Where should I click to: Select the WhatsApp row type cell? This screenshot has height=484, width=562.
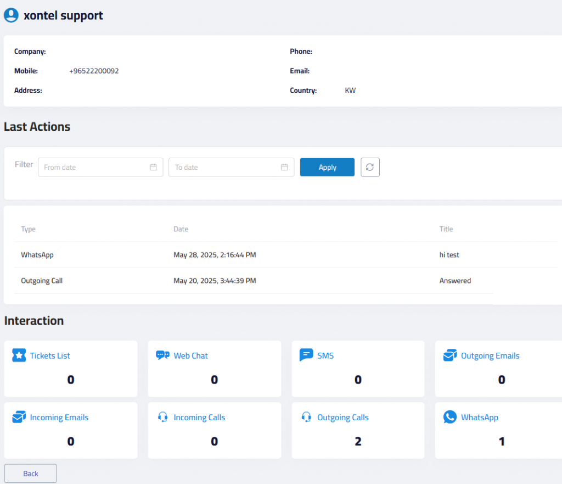(x=37, y=255)
